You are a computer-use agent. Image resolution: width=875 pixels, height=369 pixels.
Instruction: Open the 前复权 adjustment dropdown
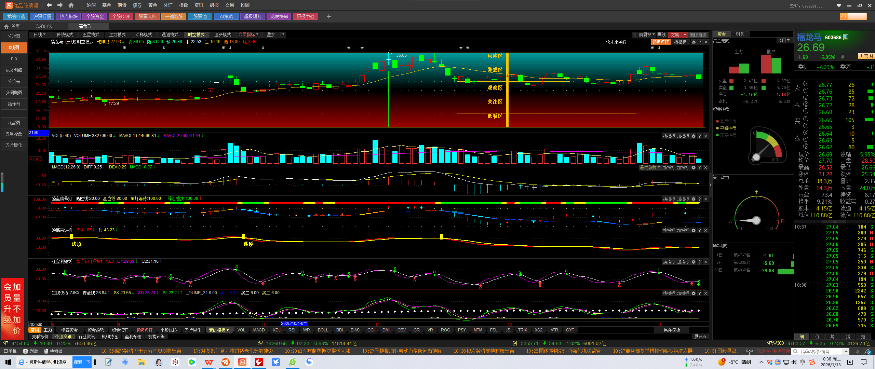coord(647,35)
